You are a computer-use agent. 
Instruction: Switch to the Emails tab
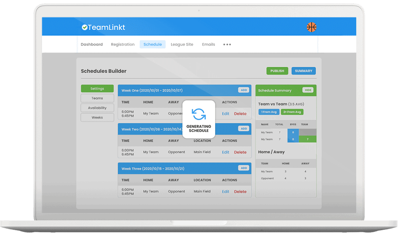[209, 45]
